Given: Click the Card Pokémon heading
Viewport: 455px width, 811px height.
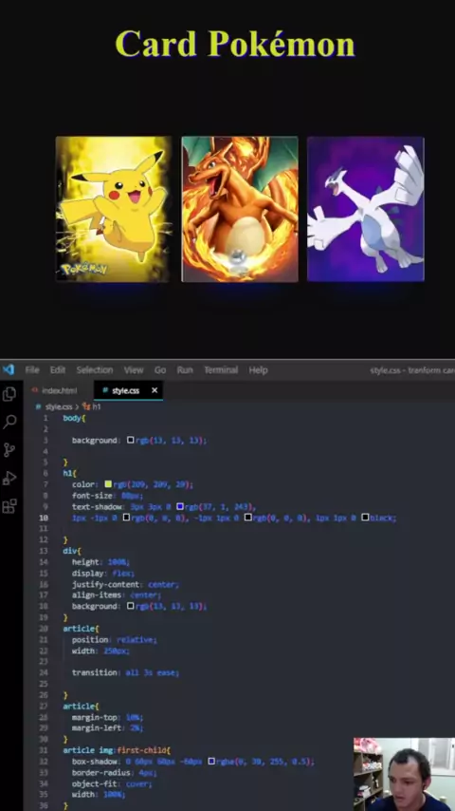Looking at the screenshot, I should (x=235, y=44).
